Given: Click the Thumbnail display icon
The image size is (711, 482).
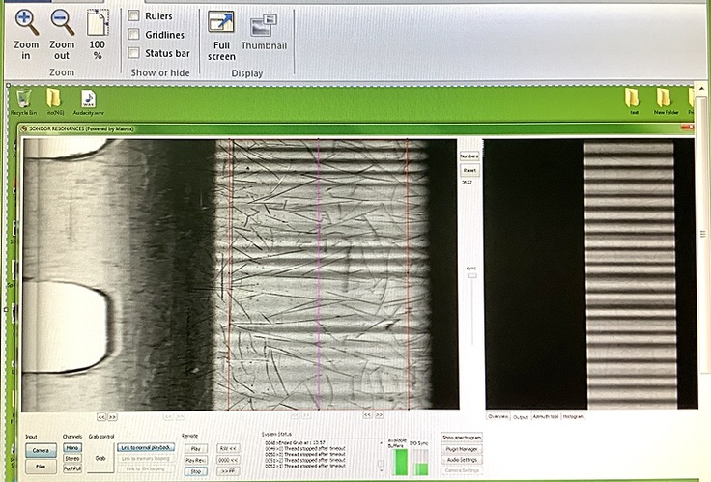Looking at the screenshot, I should (263, 26).
